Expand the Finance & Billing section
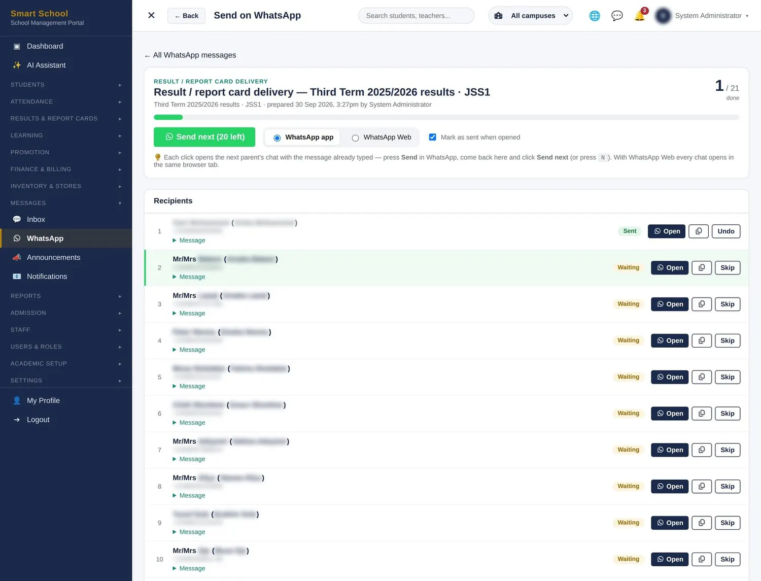 click(66, 169)
